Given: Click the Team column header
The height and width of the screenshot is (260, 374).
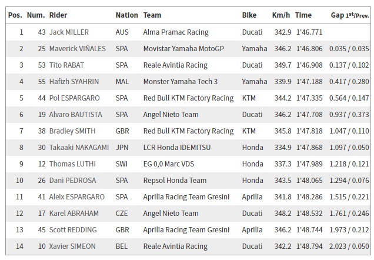Looking at the screenshot, I should (152, 15).
